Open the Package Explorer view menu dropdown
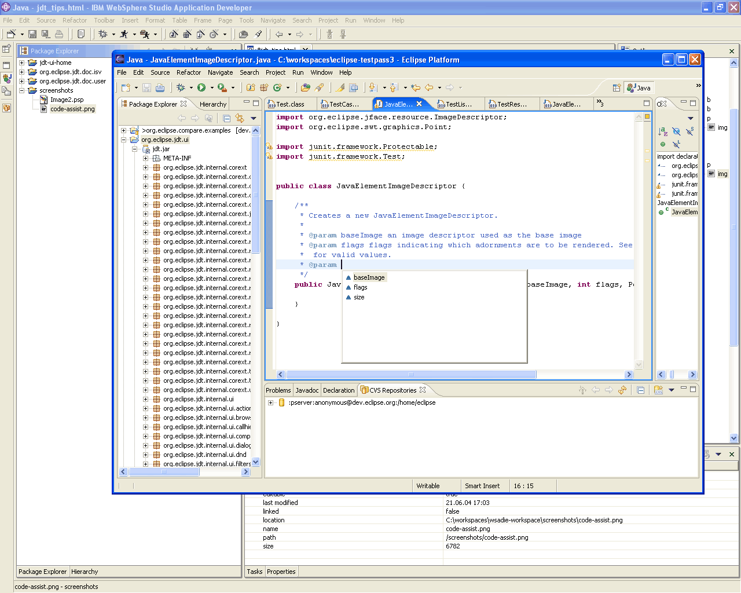741x593 pixels. 254,118
